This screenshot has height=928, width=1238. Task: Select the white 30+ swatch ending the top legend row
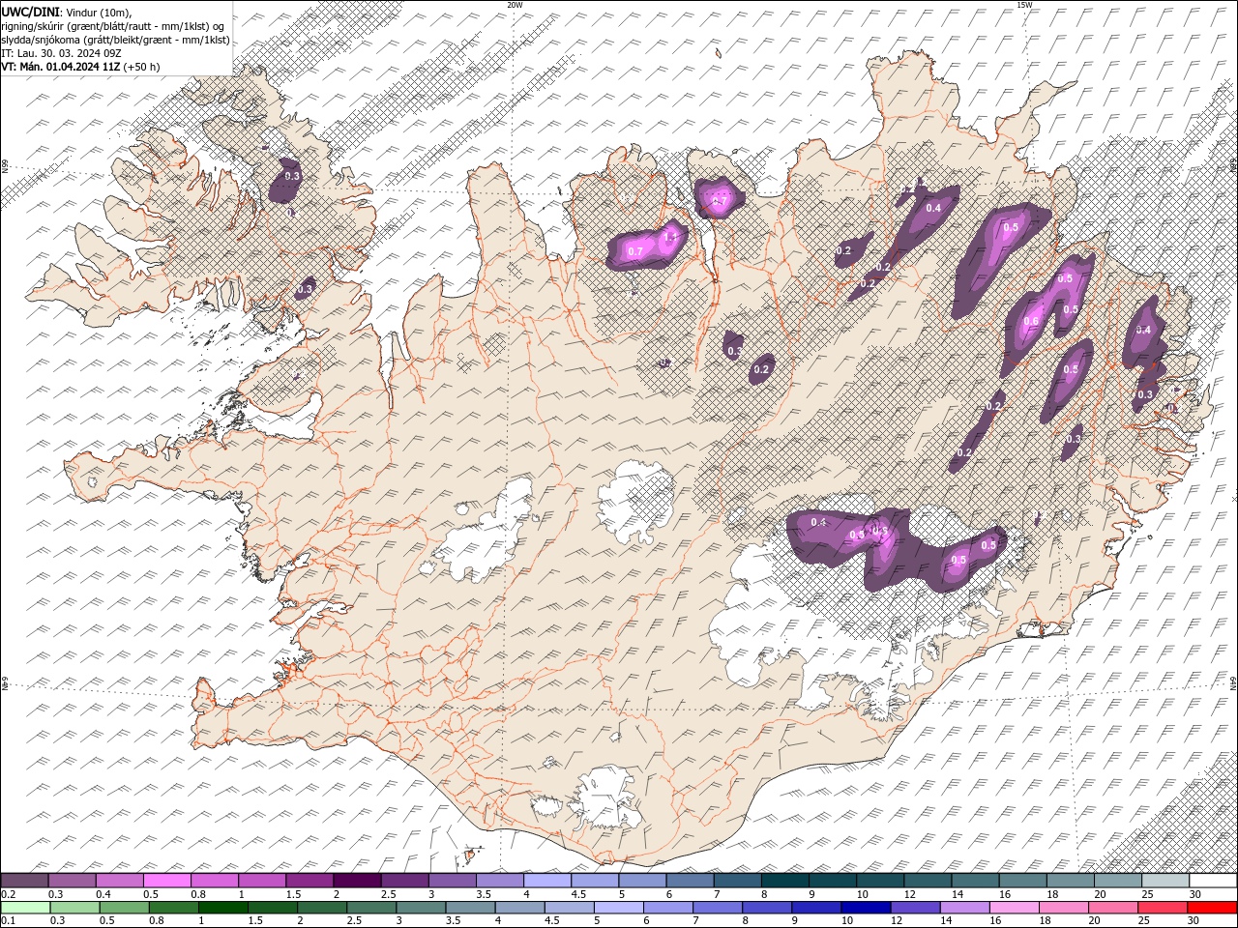tap(1213, 881)
